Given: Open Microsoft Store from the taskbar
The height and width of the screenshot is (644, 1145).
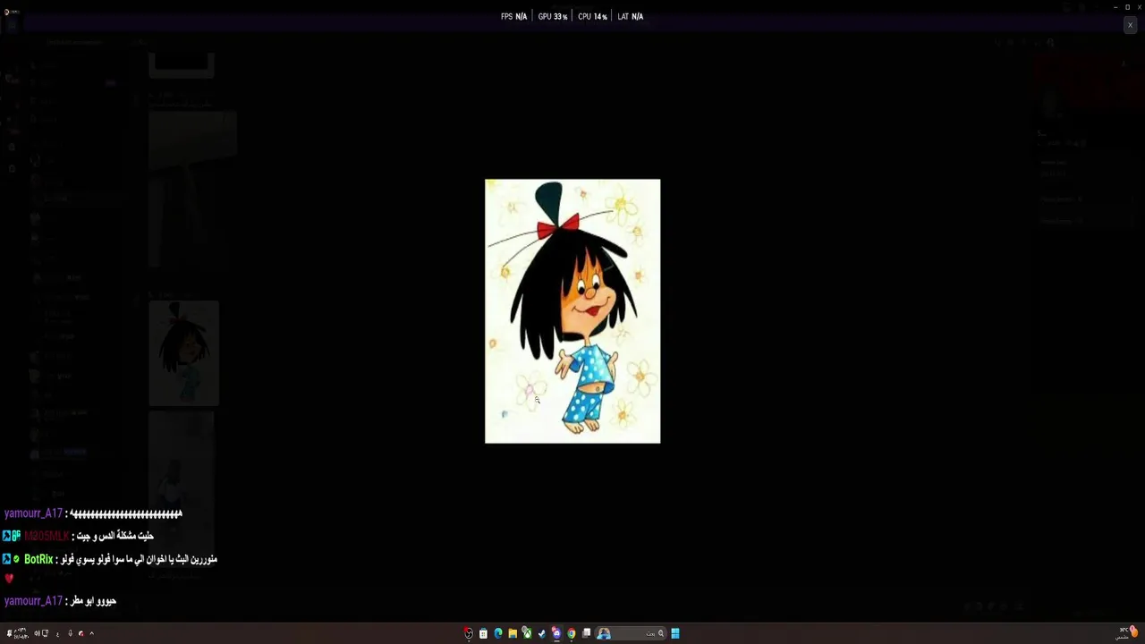Looking at the screenshot, I should click(483, 633).
